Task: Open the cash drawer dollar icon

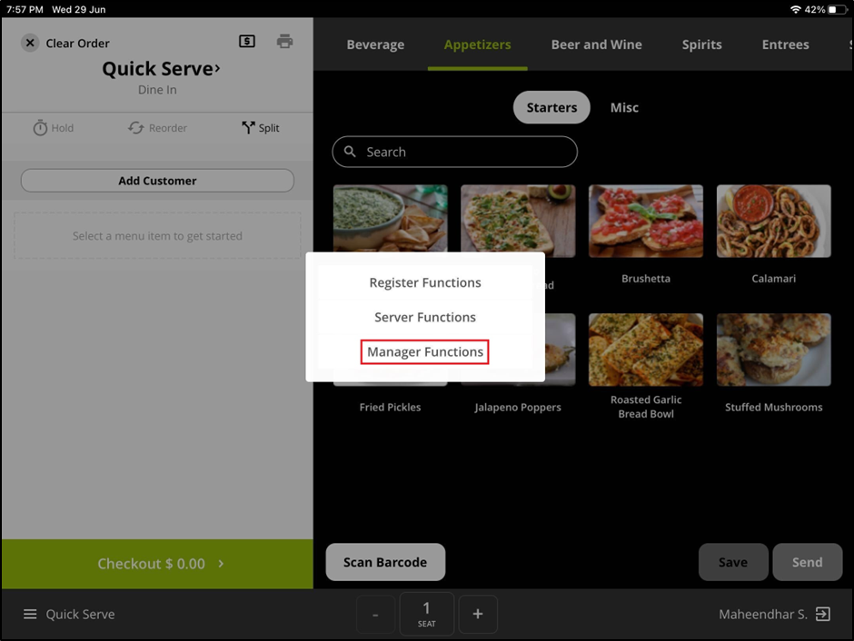Action: 247,41
